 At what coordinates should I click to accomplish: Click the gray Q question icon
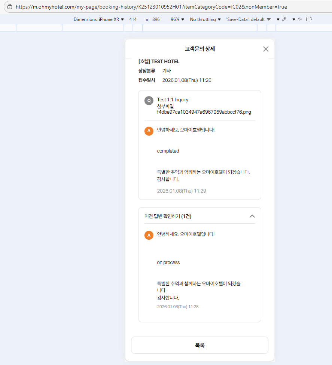tap(149, 101)
